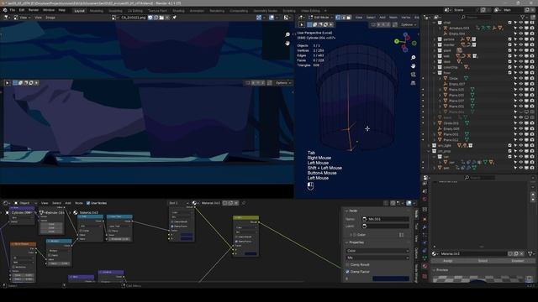Hide Armature.003 with its eye icon

[521, 28]
